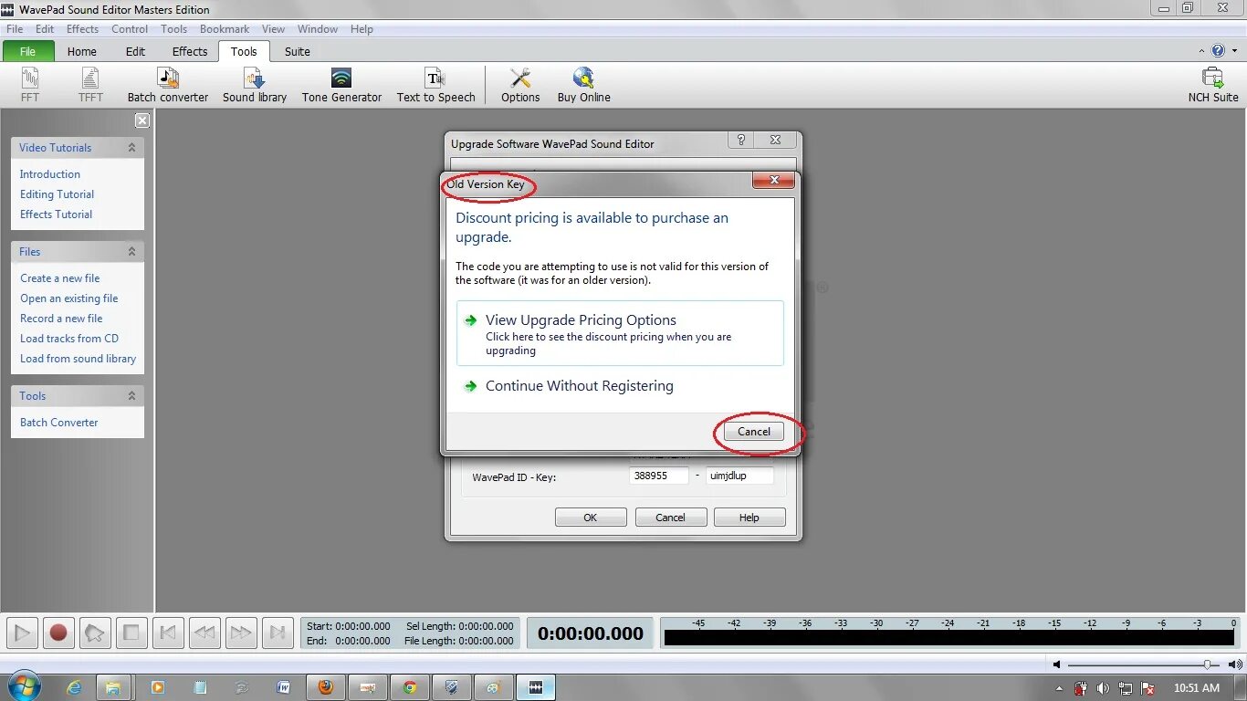Viewport: 1247px width, 701px height.
Task: Click the Fast Forward transport button
Action: click(x=241, y=633)
